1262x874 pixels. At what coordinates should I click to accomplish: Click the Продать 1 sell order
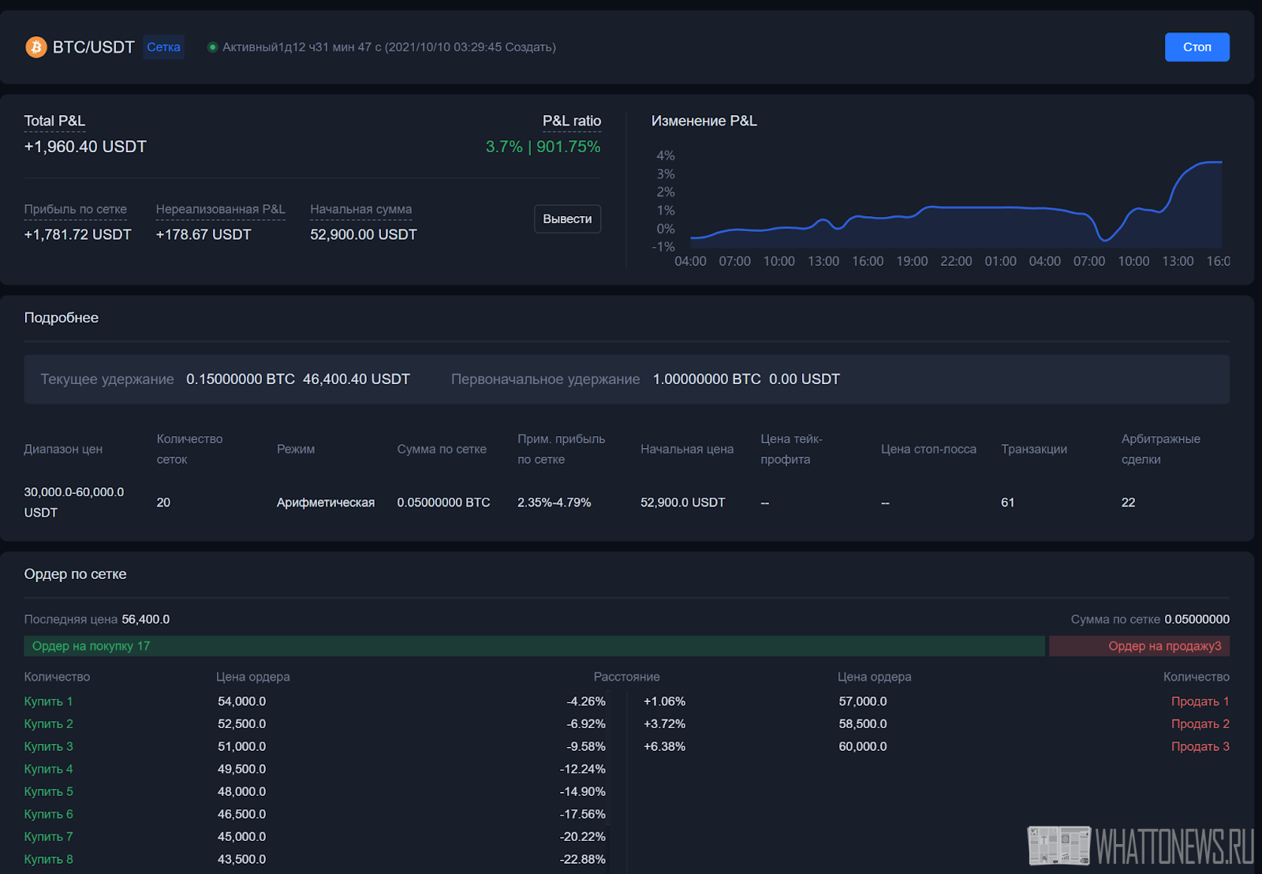[x=1200, y=701]
